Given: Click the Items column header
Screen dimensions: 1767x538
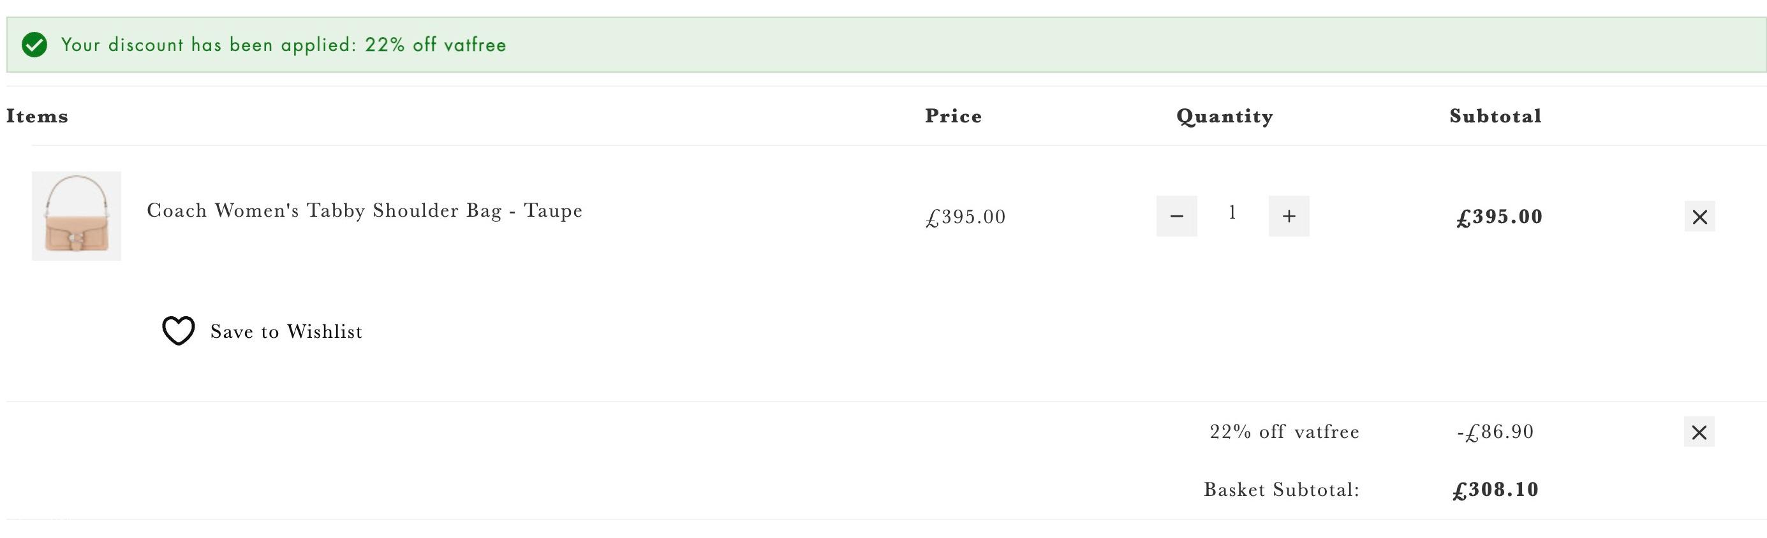Looking at the screenshot, I should click(37, 116).
